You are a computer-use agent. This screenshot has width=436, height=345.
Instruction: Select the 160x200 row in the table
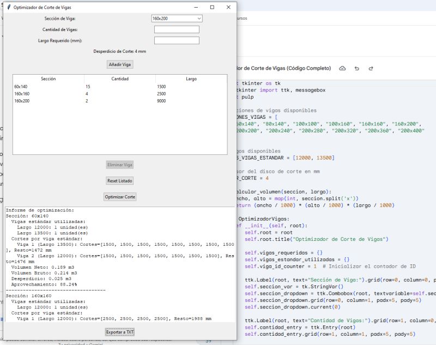120,101
